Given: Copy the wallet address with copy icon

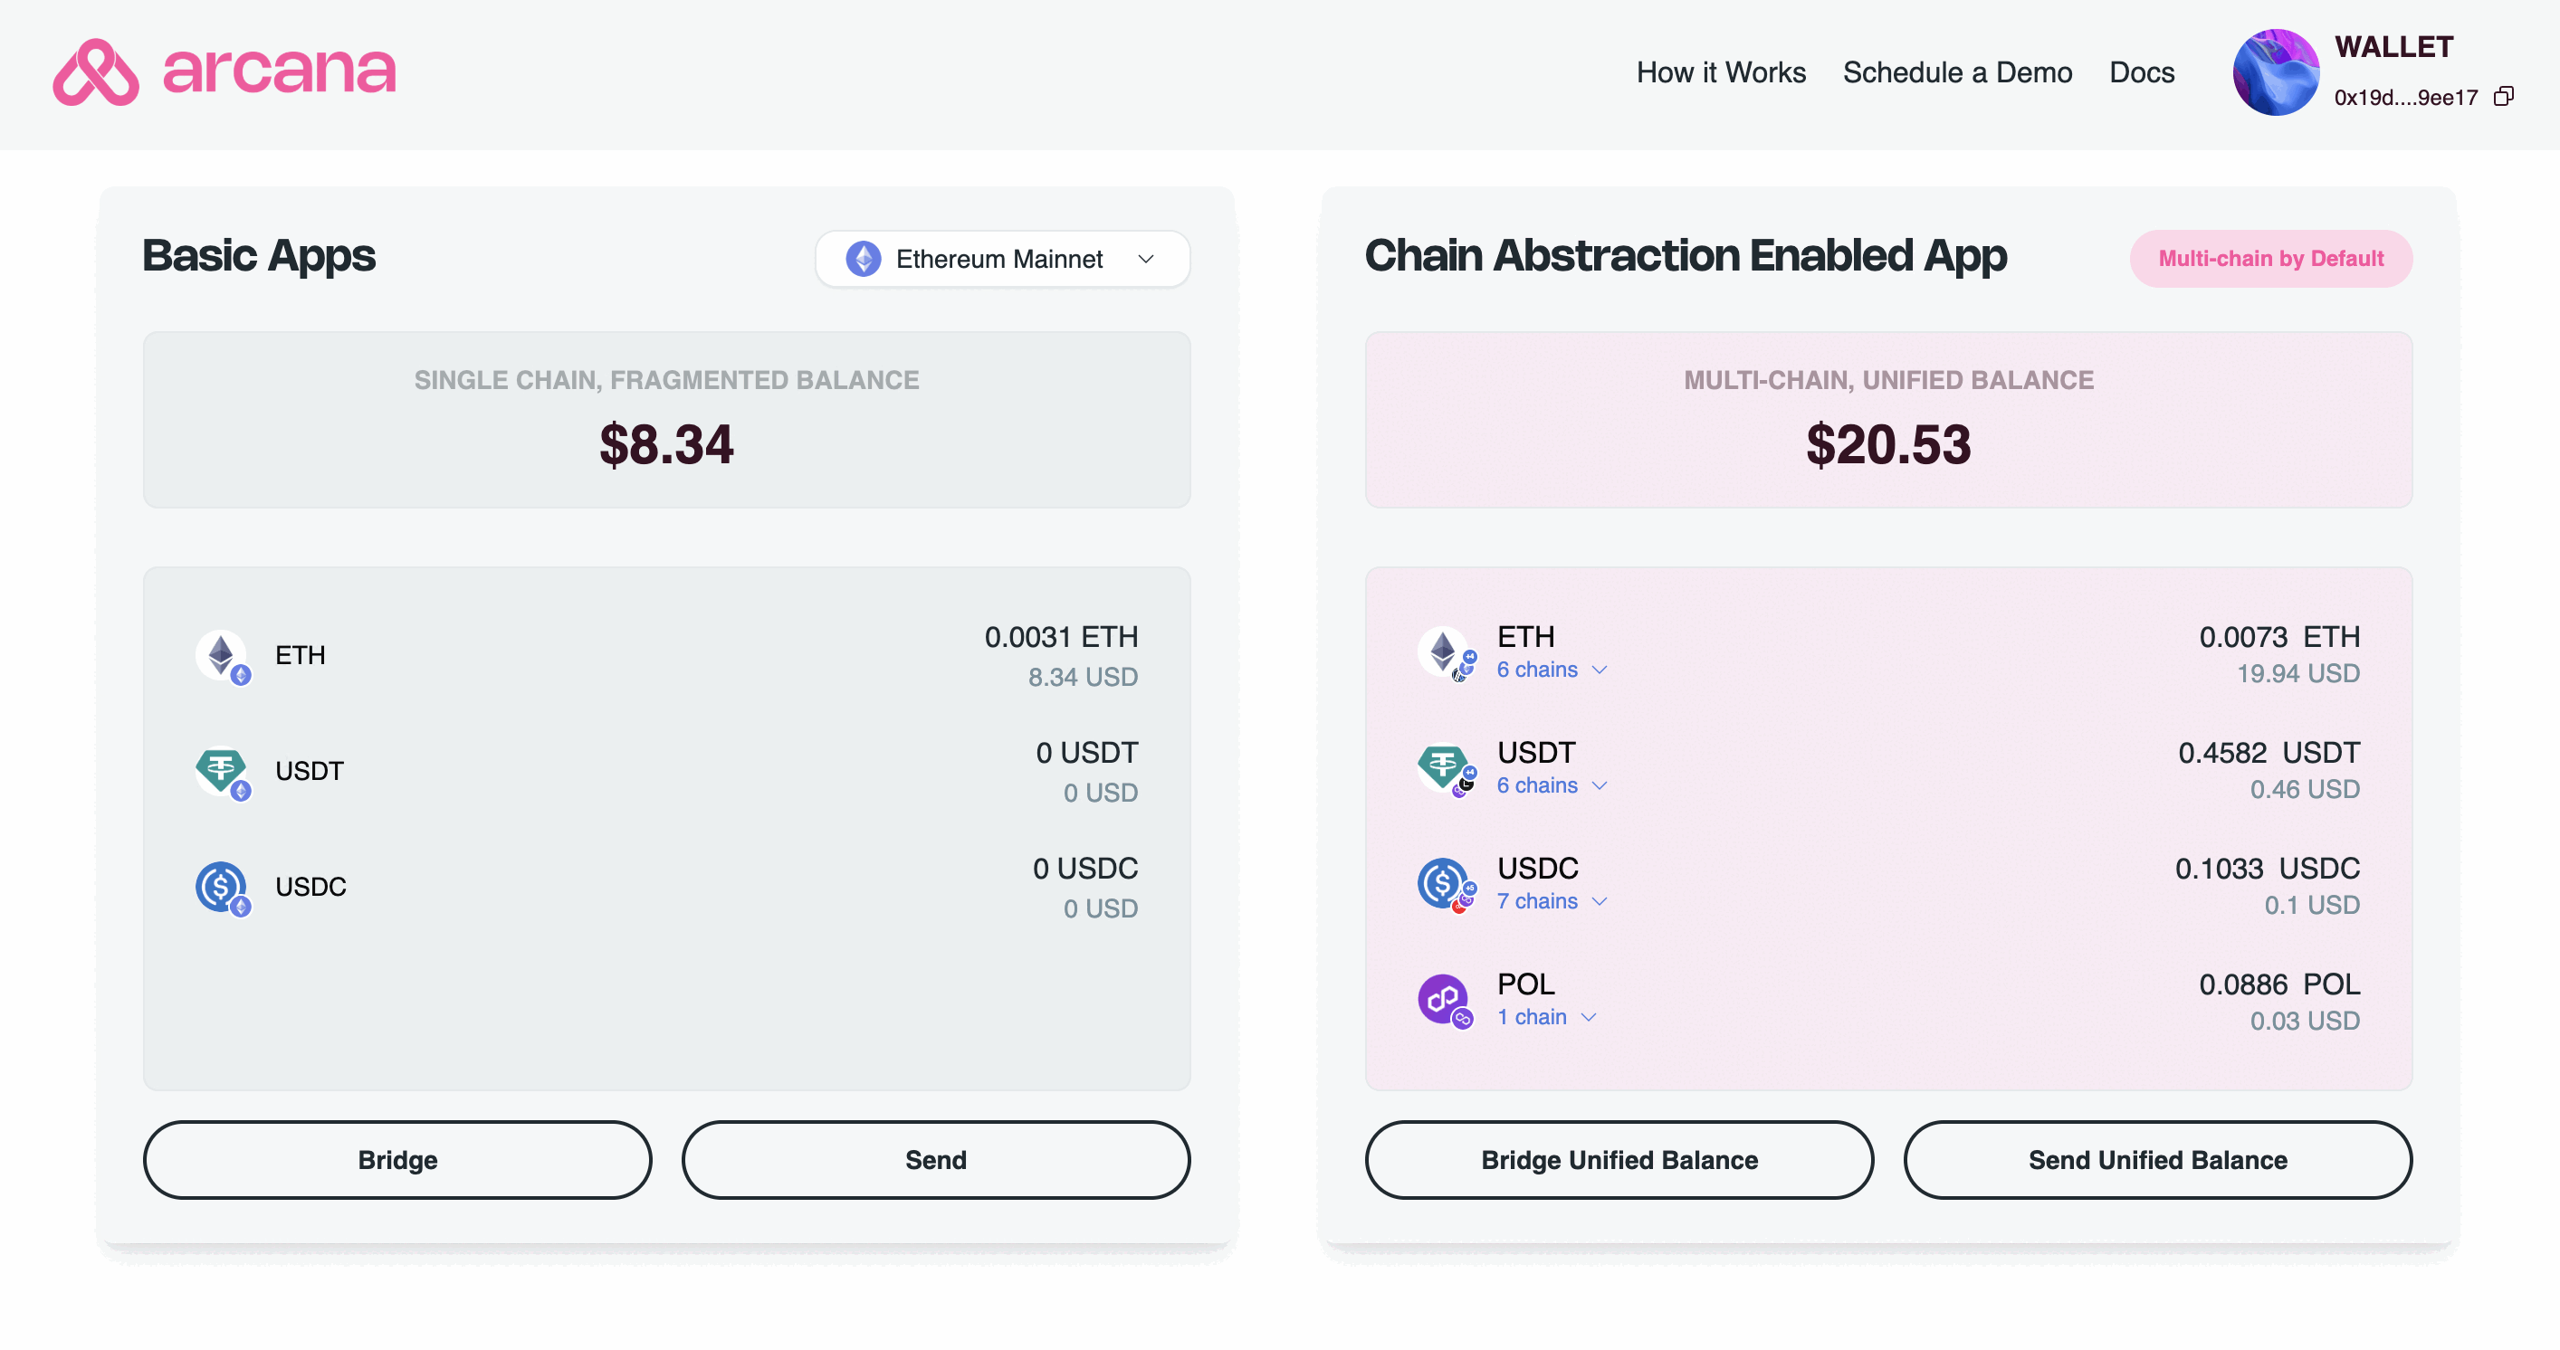Looking at the screenshot, I should [x=2505, y=96].
